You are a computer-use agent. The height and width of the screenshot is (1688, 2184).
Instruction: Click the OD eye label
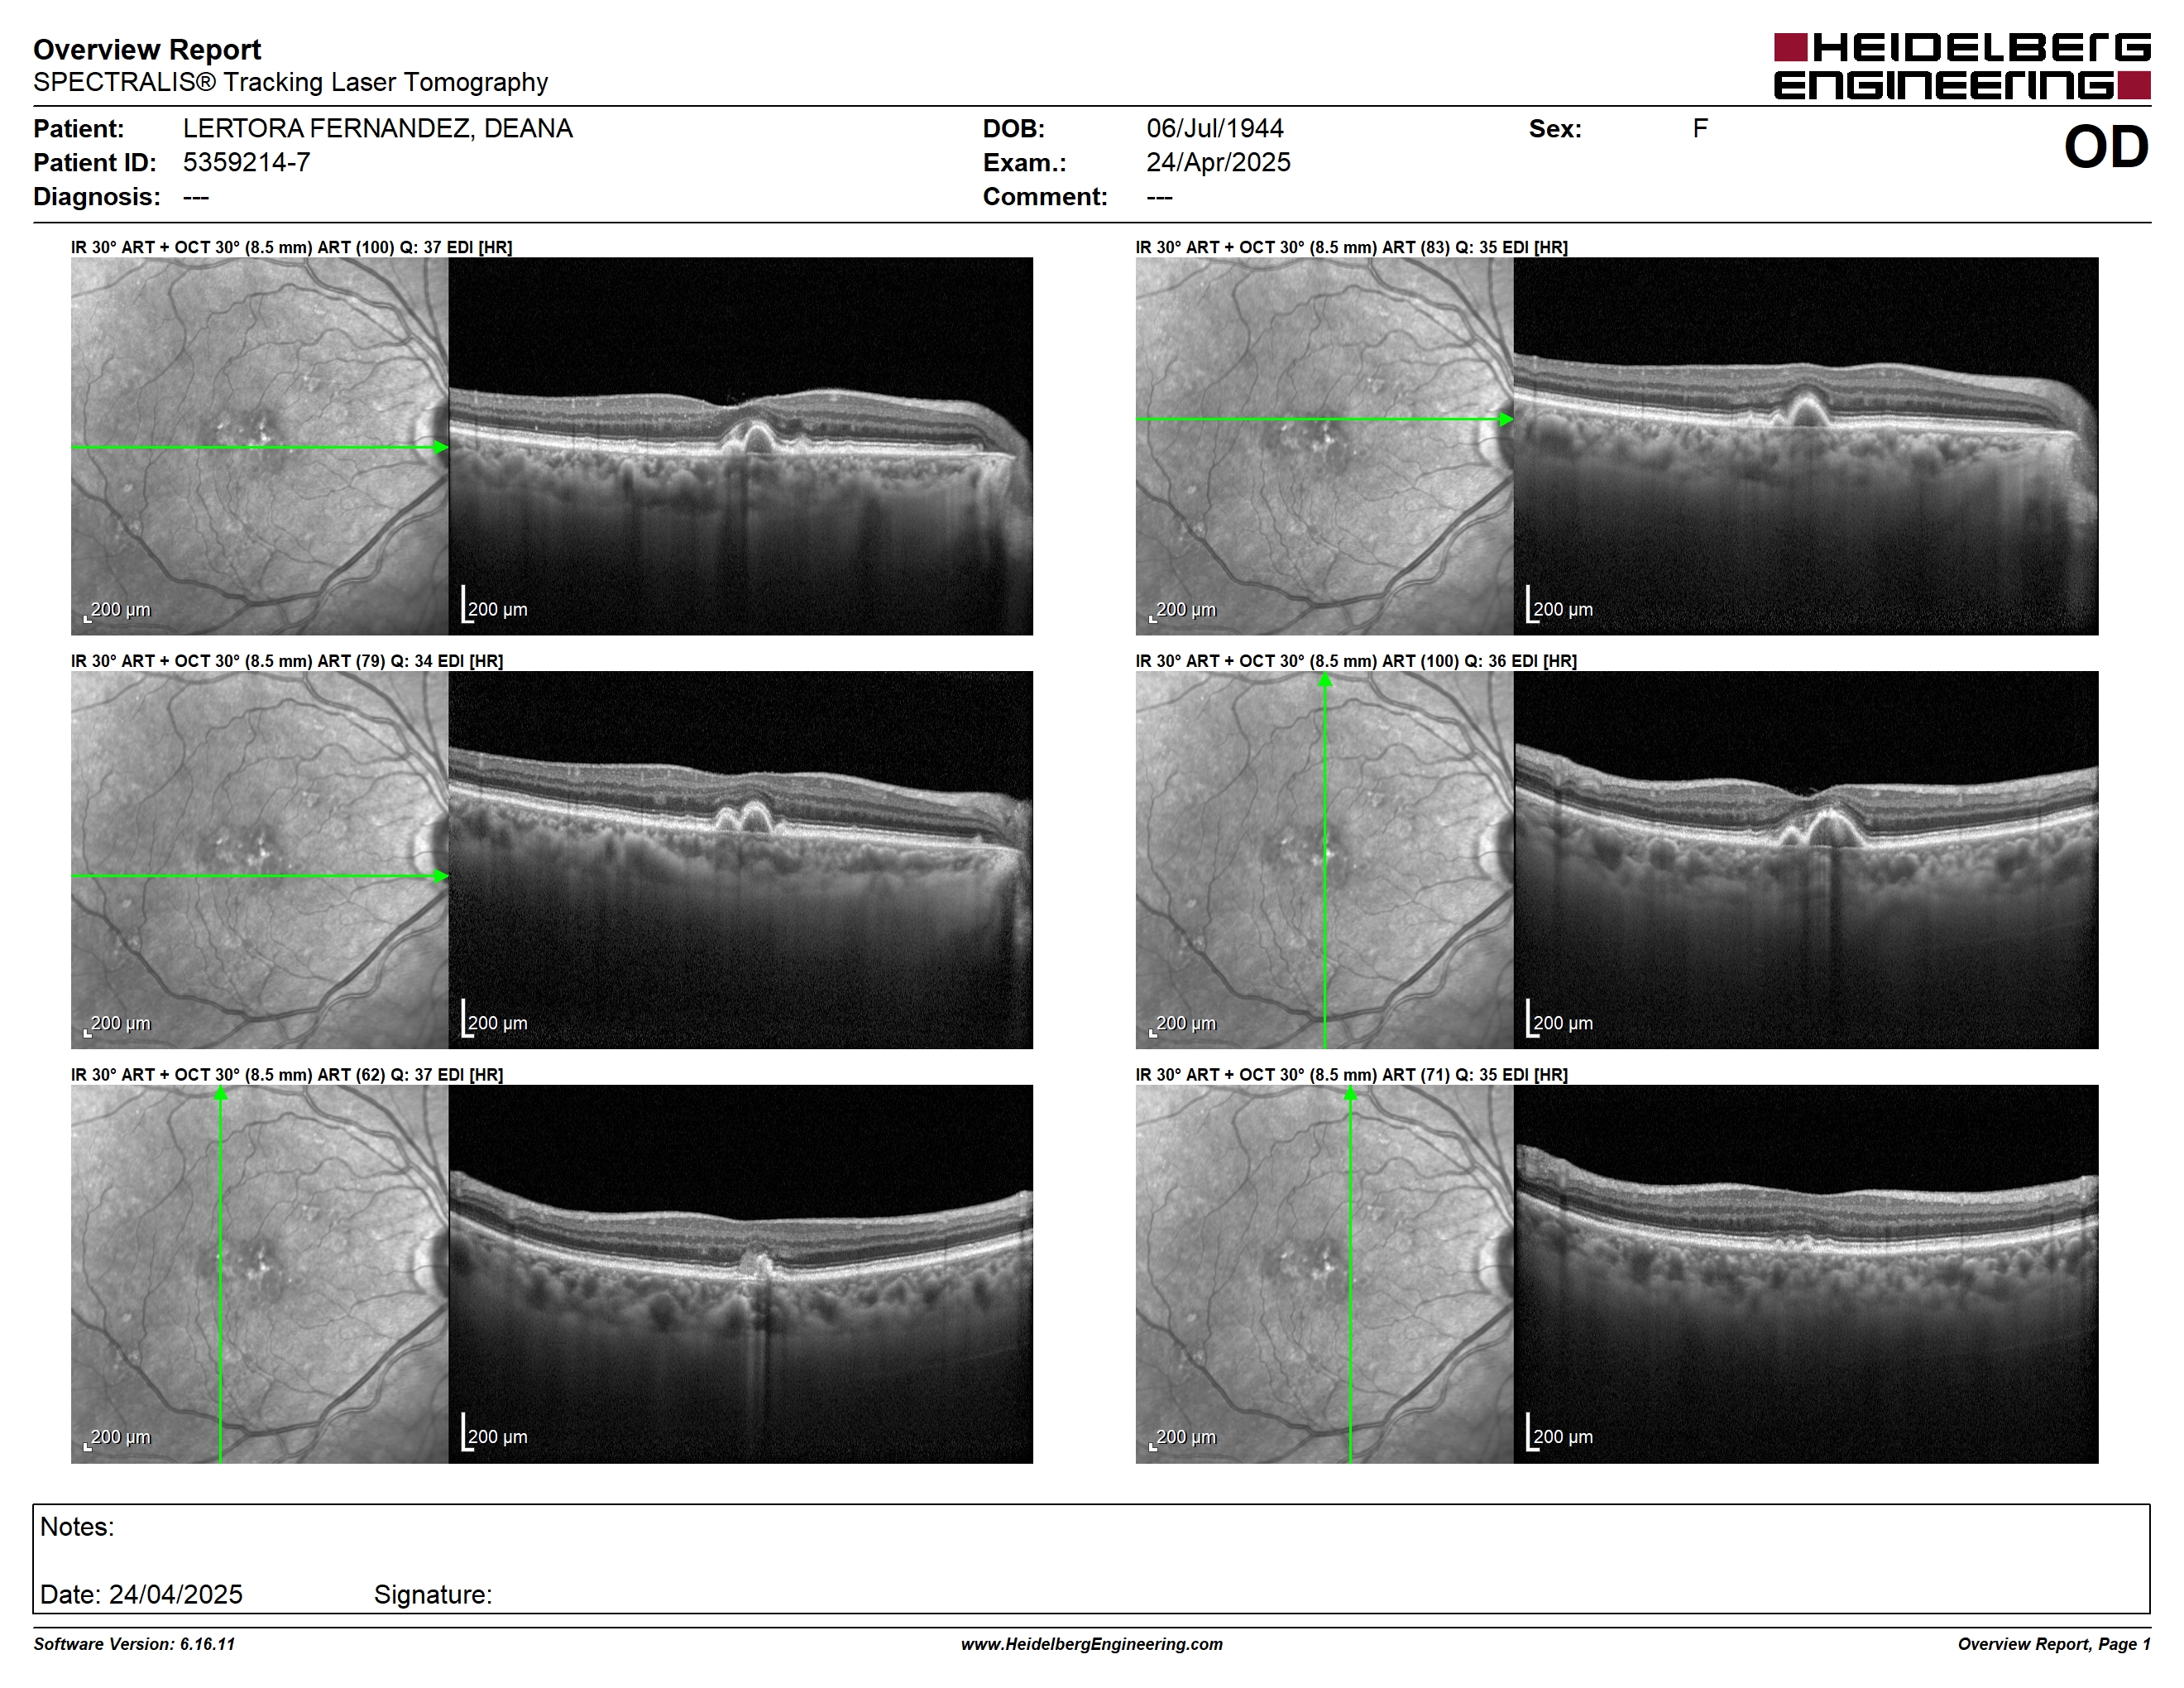click(2106, 147)
